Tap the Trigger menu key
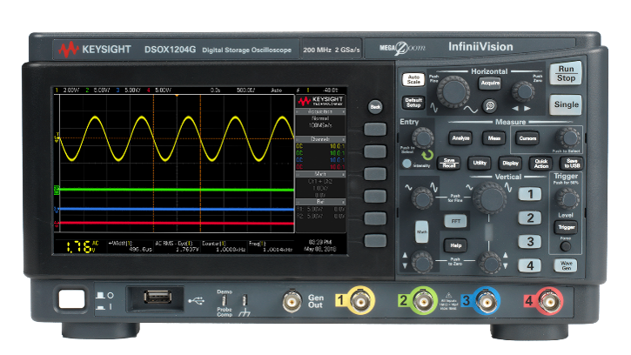The width and height of the screenshot is (631, 355). [566, 227]
